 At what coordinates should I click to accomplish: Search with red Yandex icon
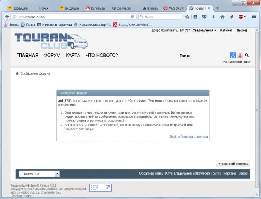[240, 56]
